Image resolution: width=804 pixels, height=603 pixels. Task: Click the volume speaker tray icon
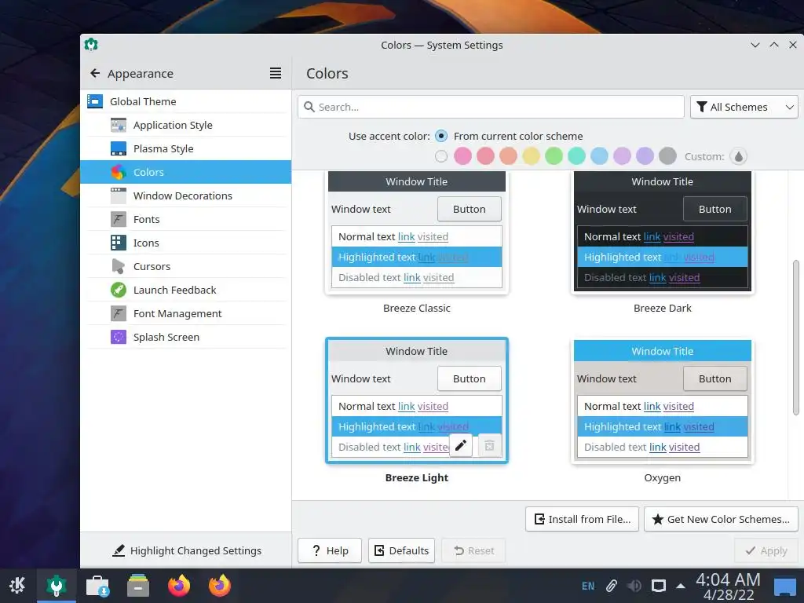click(634, 586)
